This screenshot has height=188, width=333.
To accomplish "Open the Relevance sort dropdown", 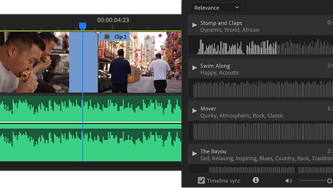I will tap(216, 8).
